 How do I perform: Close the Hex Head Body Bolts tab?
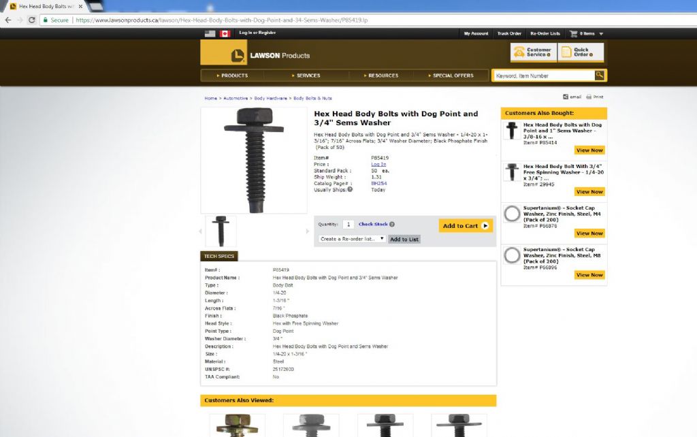80,6
